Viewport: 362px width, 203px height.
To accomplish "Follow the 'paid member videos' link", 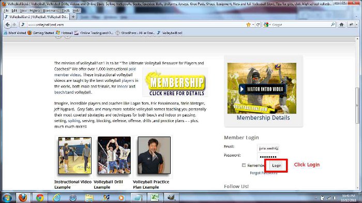I will pyautogui.click(x=95, y=72).
